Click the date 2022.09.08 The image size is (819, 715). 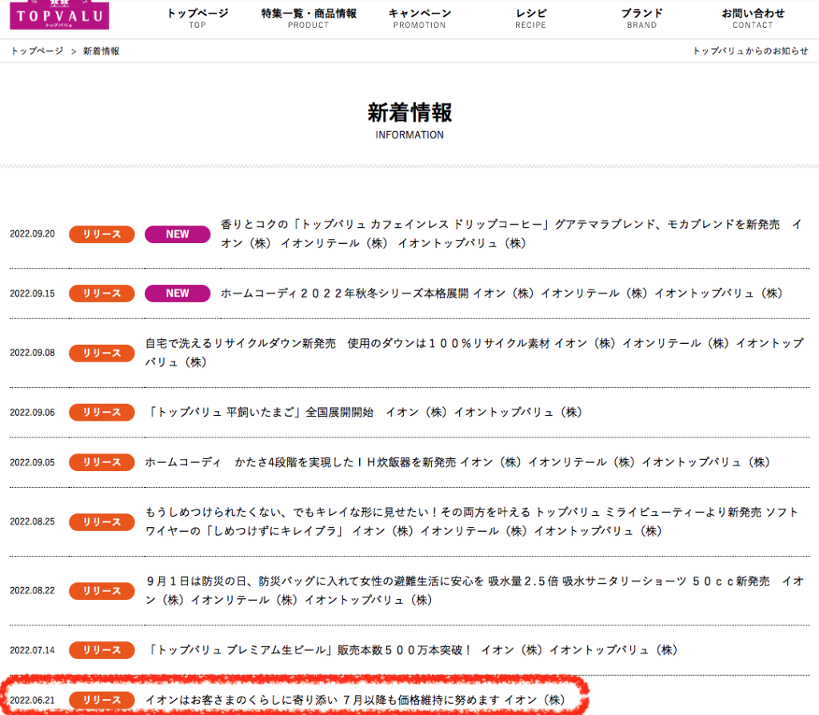[32, 353]
